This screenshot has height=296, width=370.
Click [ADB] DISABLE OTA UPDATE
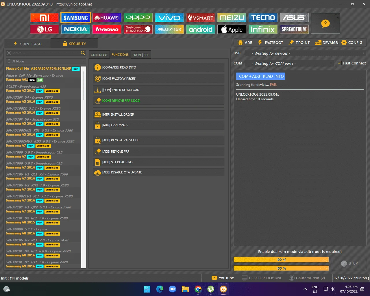point(158,172)
